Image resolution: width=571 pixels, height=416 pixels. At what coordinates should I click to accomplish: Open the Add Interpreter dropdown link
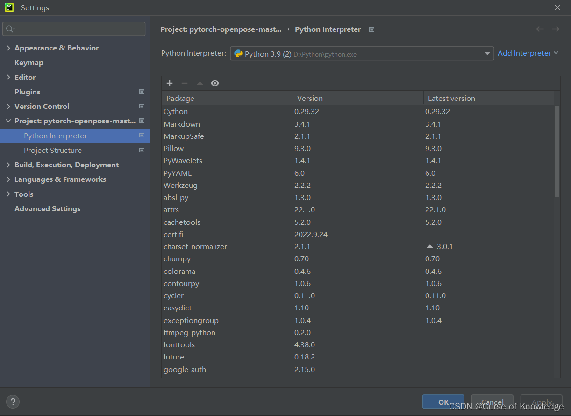[x=528, y=53]
